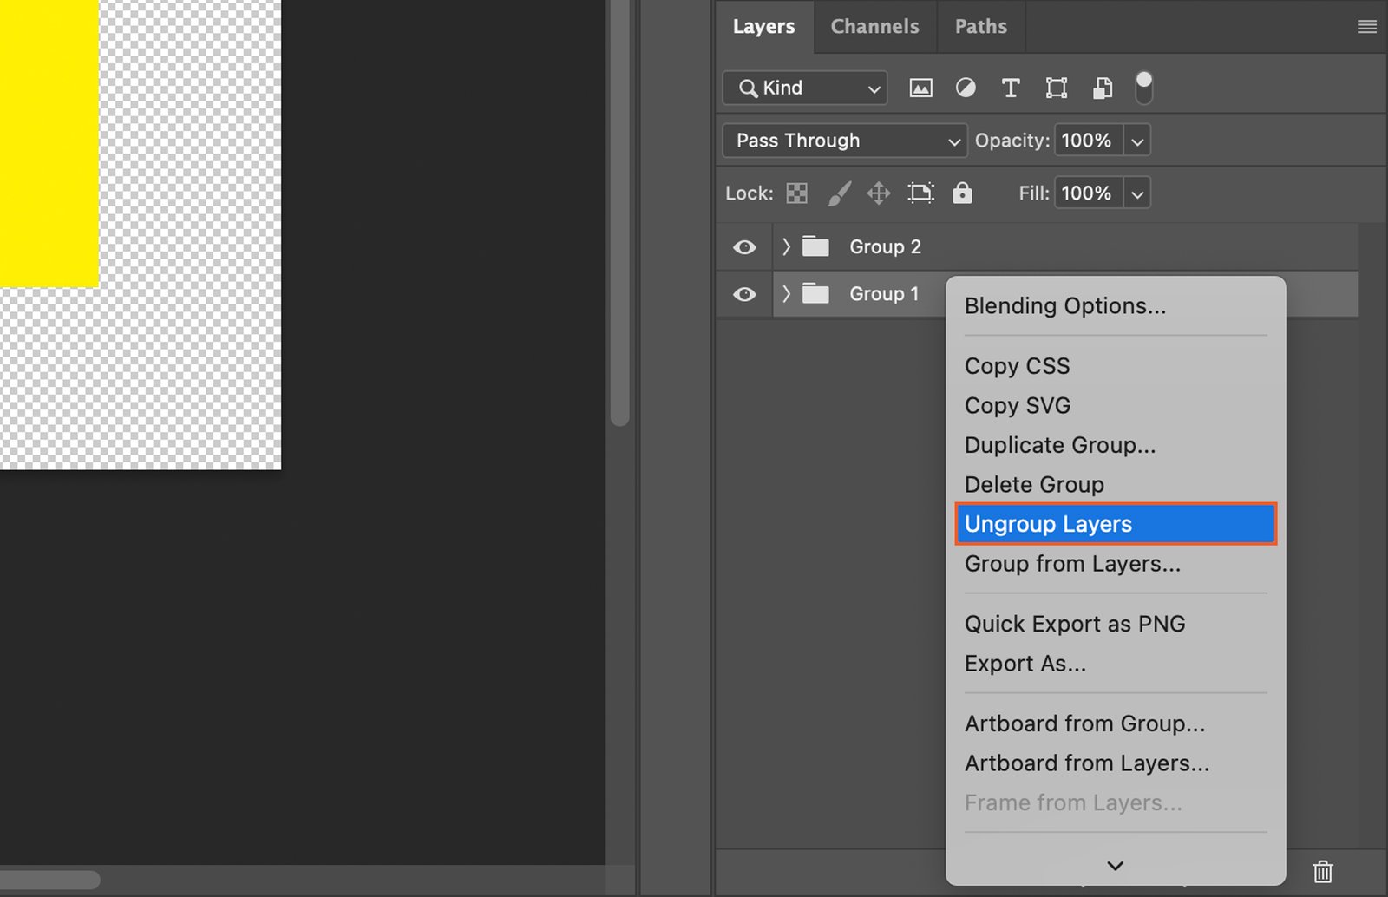Filter layers by type layer icon

[1011, 88]
